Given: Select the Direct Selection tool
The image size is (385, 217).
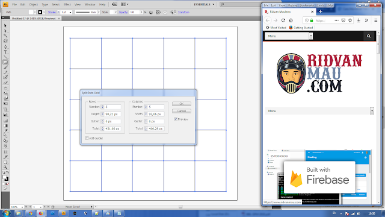Looking at the screenshot, I should click(5, 31).
